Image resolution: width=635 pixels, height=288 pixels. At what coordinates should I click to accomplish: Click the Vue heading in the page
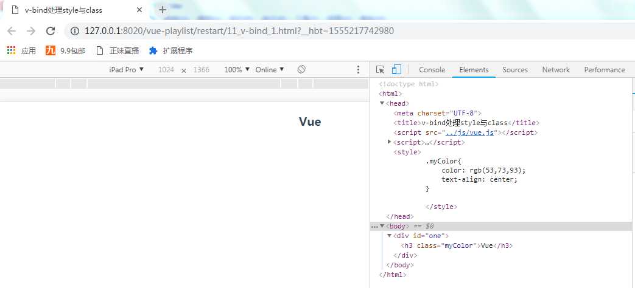(x=310, y=122)
